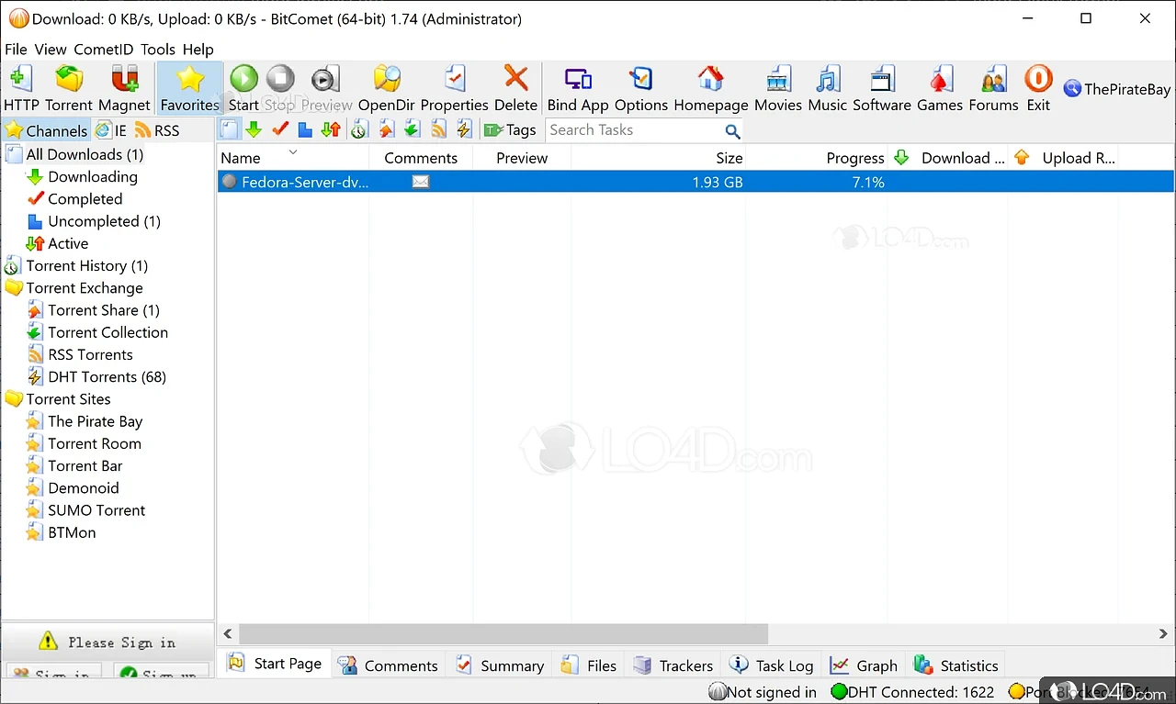The height and width of the screenshot is (704, 1176).
Task: Select Completed in sidebar tree
Action: pyautogui.click(x=85, y=198)
